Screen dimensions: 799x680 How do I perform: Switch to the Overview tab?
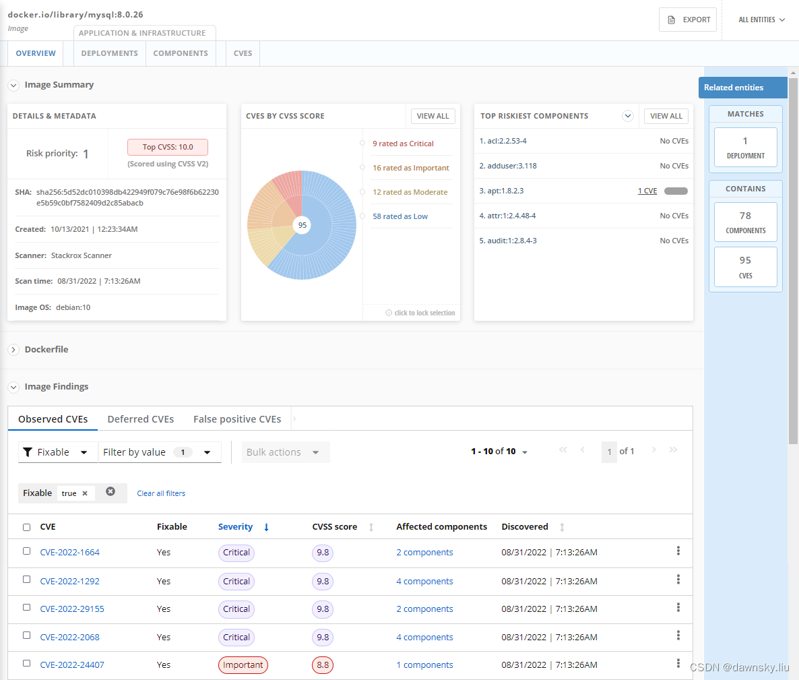36,53
